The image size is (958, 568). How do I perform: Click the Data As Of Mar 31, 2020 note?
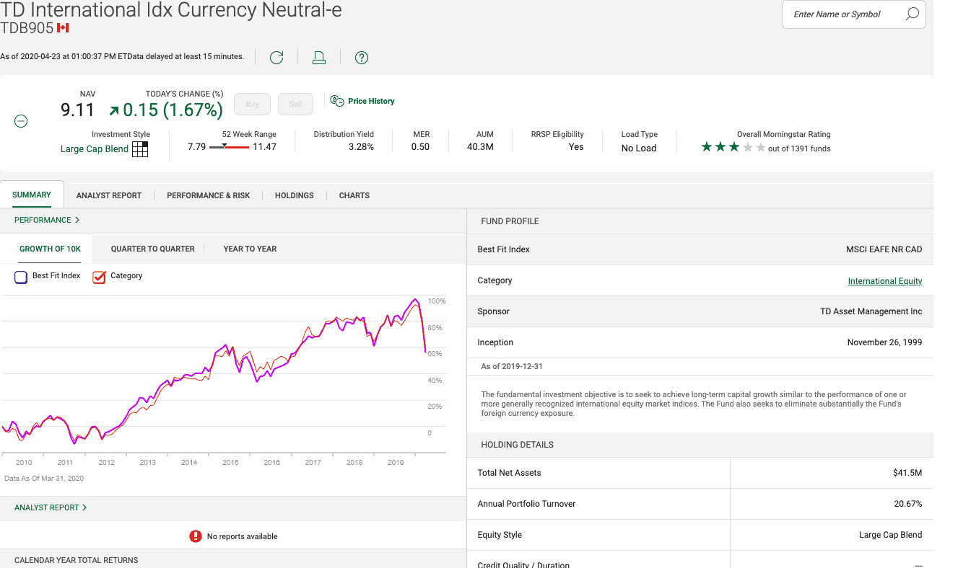click(x=44, y=478)
